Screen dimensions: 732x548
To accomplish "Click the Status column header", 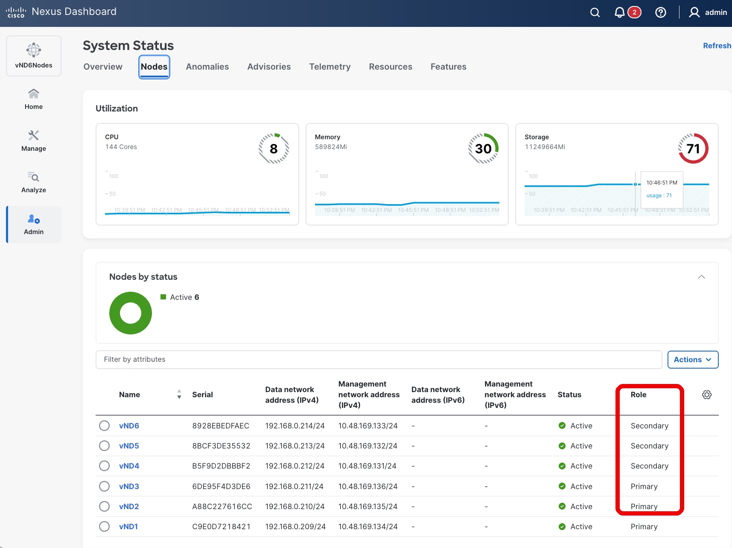I will click(569, 395).
